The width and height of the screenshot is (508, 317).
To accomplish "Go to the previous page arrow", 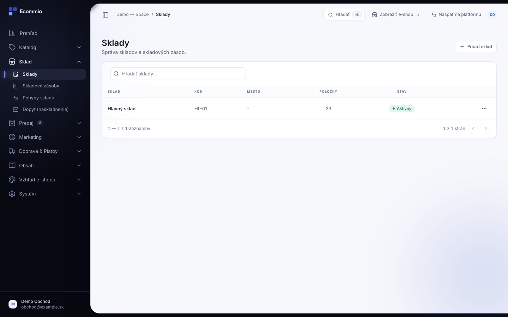I will click(x=473, y=129).
